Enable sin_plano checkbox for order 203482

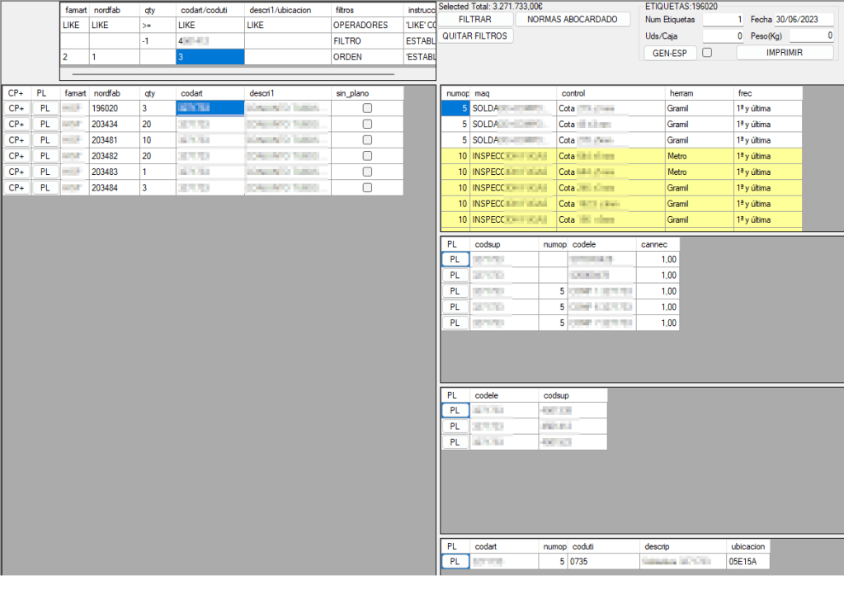[x=367, y=156]
